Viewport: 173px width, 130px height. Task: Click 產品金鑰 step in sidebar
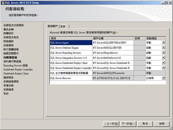click(8, 29)
